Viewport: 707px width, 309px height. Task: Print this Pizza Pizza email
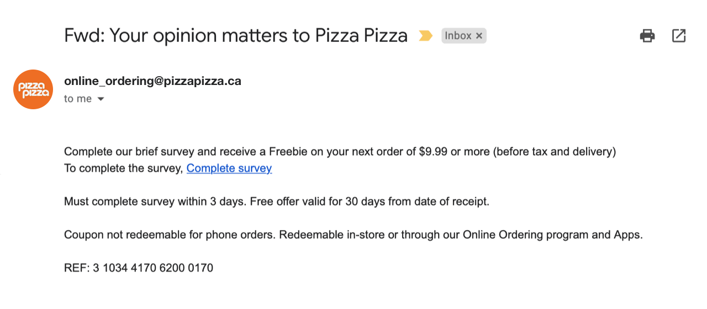pos(647,36)
